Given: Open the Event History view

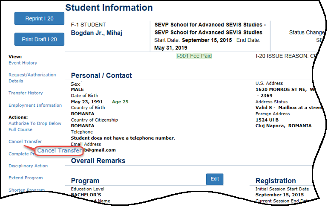Looking at the screenshot, I should coord(23,63).
